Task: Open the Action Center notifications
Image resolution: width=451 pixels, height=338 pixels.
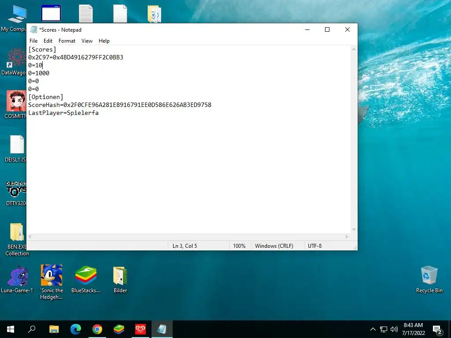Action: (x=437, y=330)
